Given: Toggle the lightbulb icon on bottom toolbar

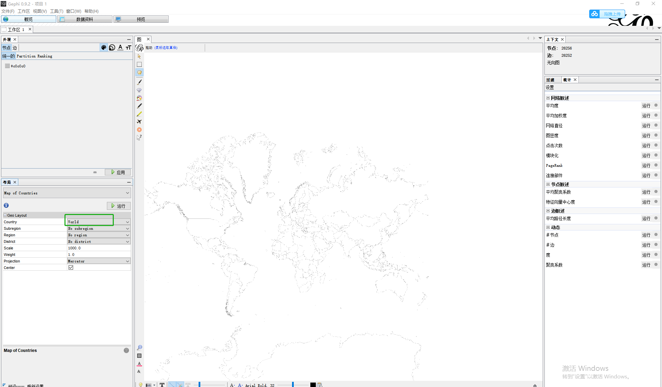Looking at the screenshot, I should (140, 385).
